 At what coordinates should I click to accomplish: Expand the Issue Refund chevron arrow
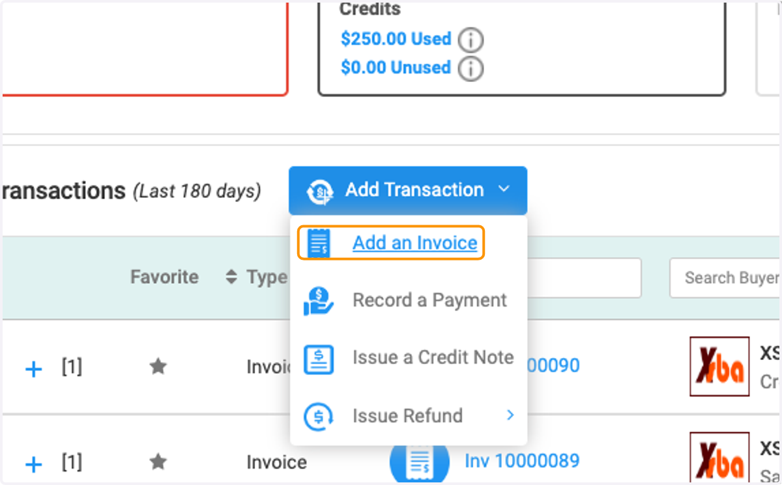510,415
